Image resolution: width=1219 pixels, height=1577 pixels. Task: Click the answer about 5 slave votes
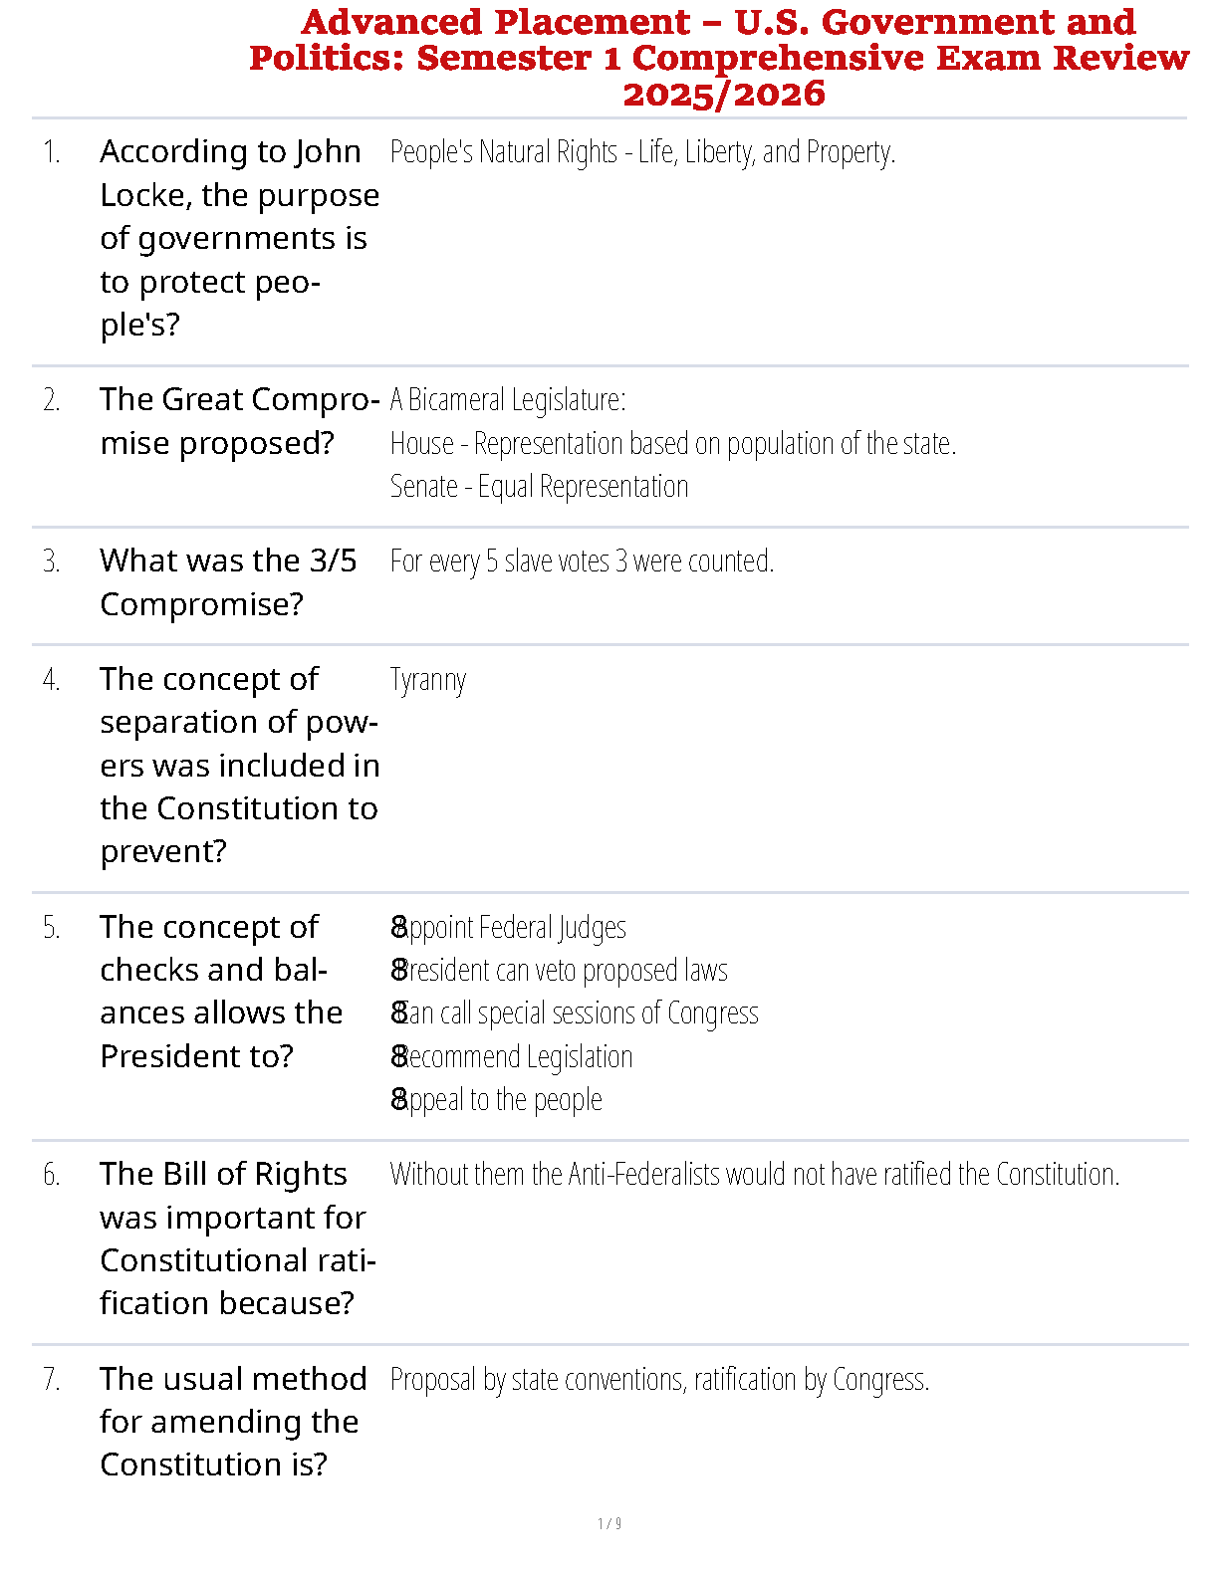pos(582,562)
